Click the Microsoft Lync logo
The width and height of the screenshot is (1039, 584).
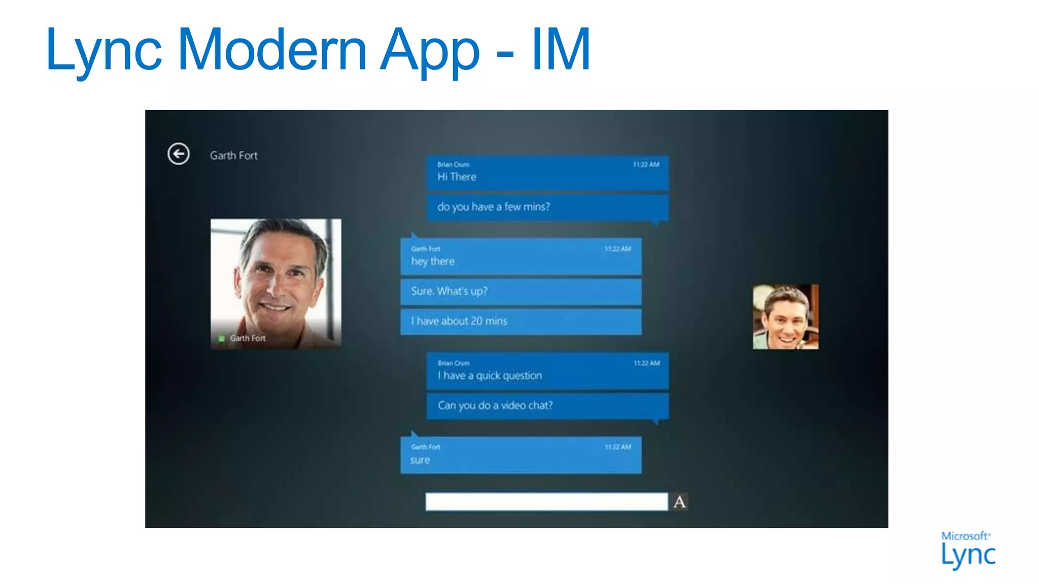coord(968,550)
